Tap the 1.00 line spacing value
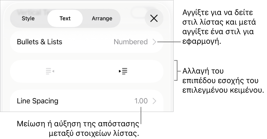This screenshot has height=139, width=267. (141, 101)
